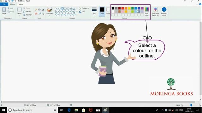Choose the Curve shape
This screenshot has height=113, width=202.
click(59, 9)
